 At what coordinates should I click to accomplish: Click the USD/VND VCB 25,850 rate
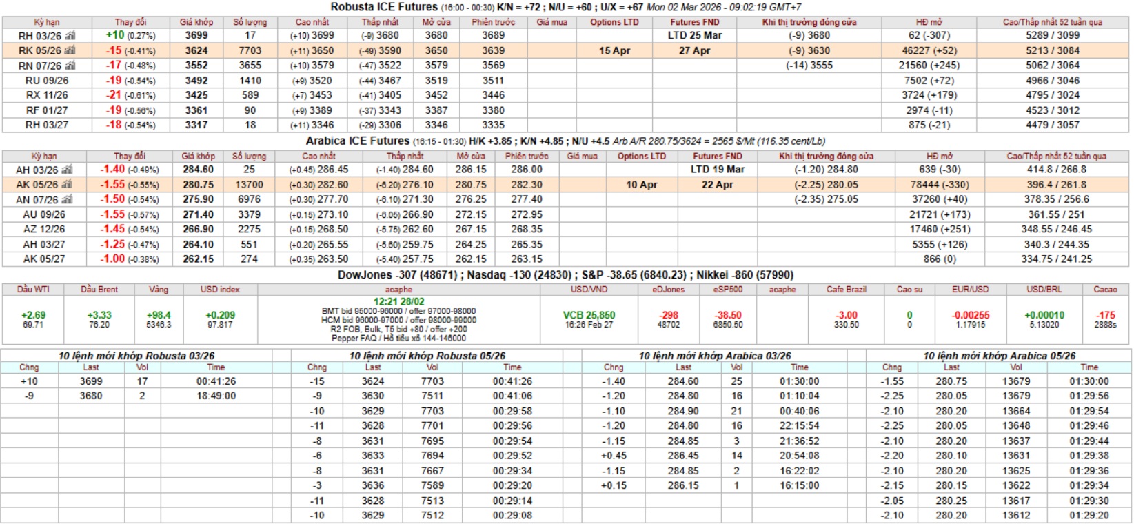tap(589, 315)
